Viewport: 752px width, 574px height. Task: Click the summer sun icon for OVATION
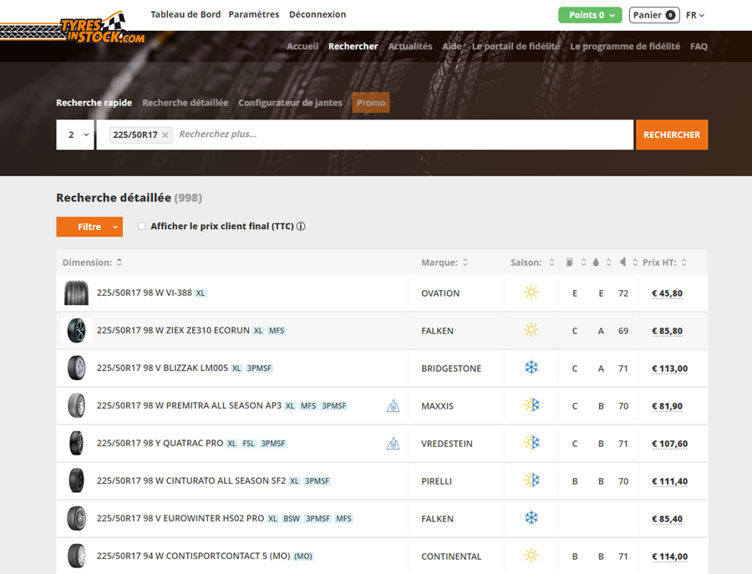(x=531, y=292)
